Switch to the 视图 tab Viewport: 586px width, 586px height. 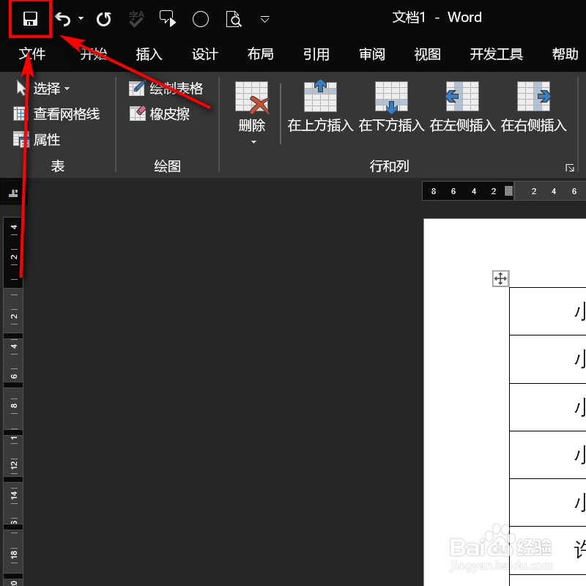click(428, 54)
